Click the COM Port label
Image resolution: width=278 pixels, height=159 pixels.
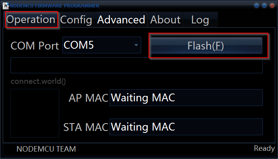(x=35, y=46)
